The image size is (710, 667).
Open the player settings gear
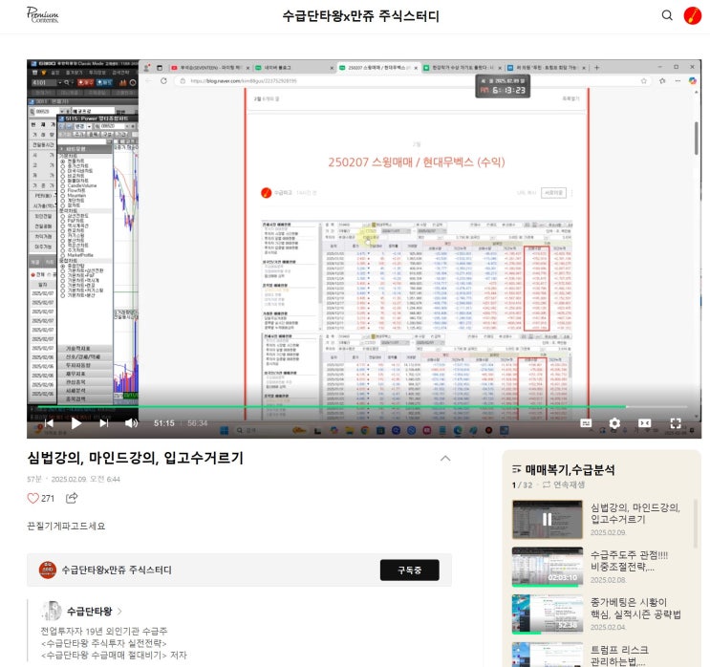click(x=614, y=423)
